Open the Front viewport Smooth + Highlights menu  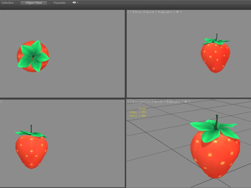162,12
